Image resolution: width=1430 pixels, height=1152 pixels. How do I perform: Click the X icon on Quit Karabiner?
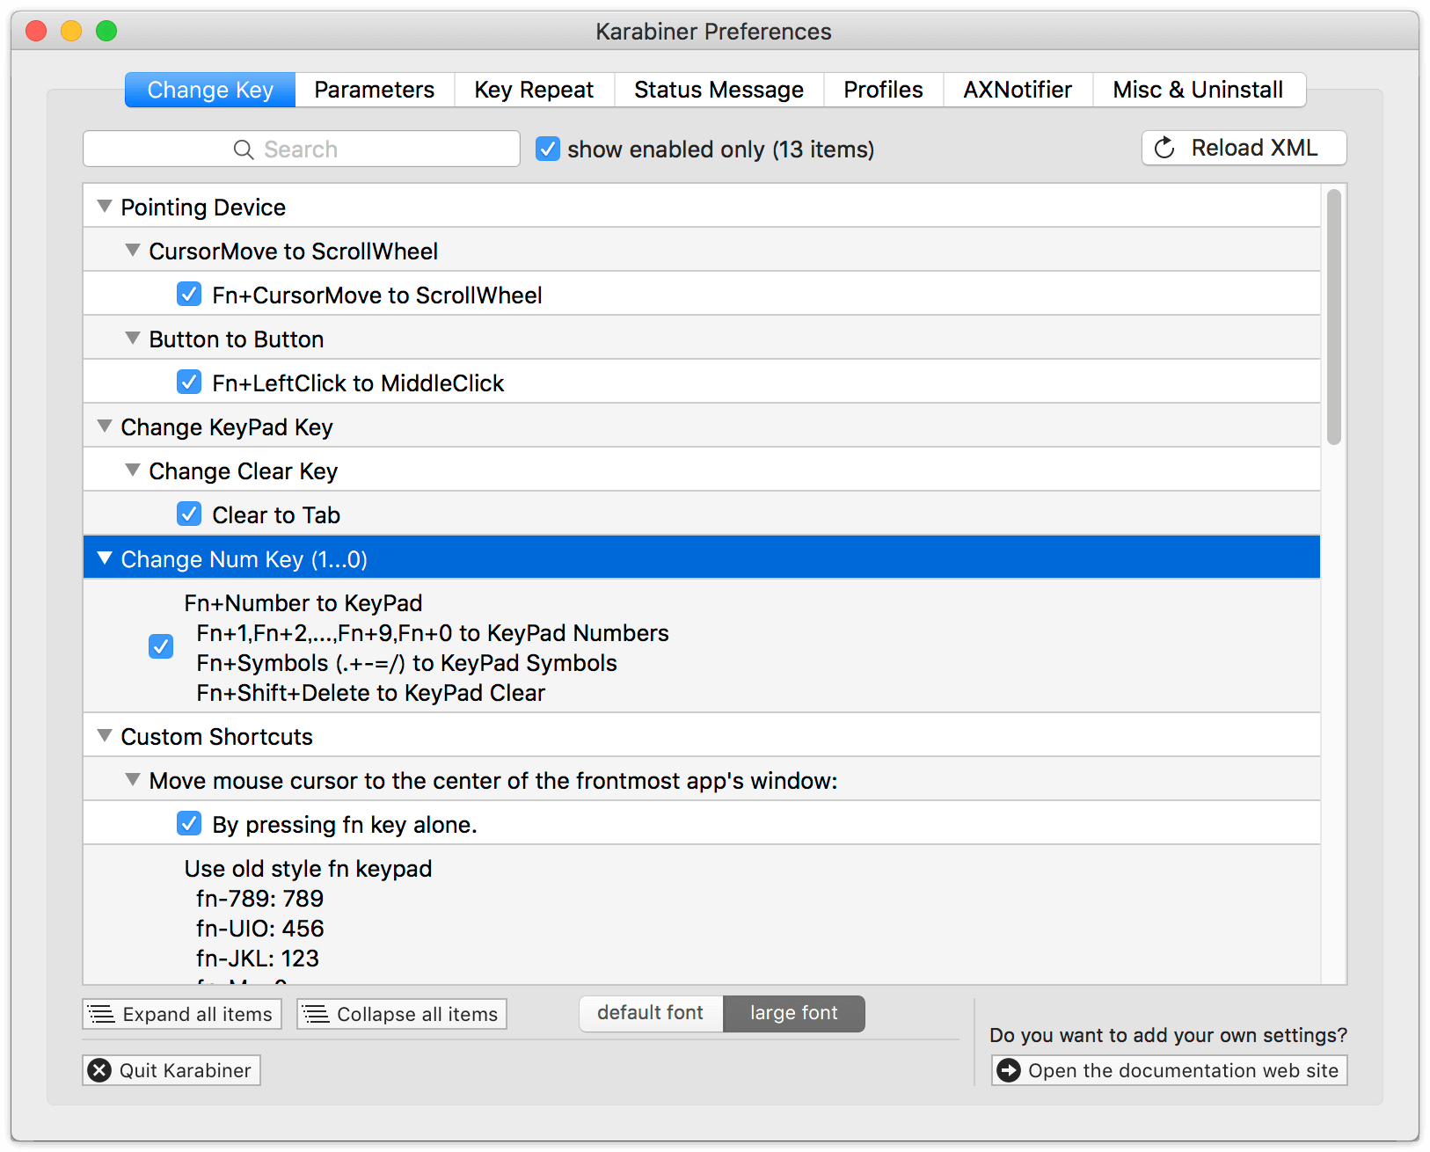tap(100, 1070)
